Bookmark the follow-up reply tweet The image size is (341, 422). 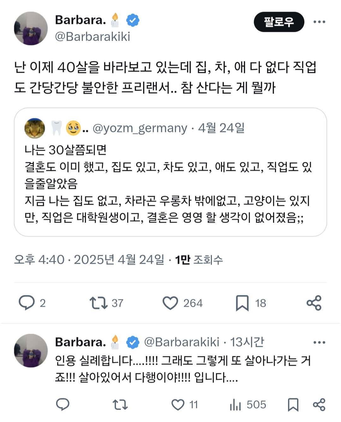point(293,404)
